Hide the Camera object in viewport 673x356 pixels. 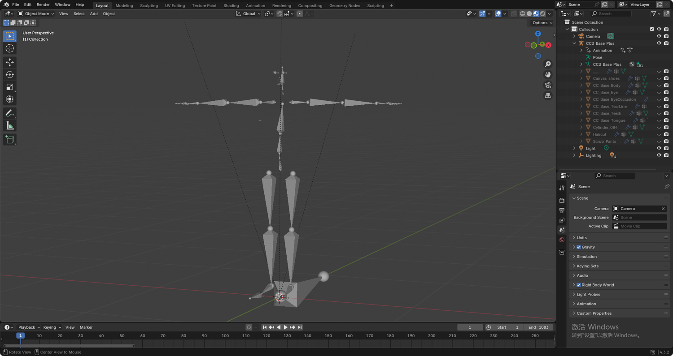[659, 36]
